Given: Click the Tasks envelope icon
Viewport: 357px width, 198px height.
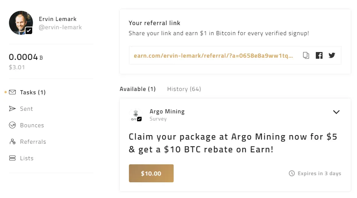Looking at the screenshot, I should [12, 92].
